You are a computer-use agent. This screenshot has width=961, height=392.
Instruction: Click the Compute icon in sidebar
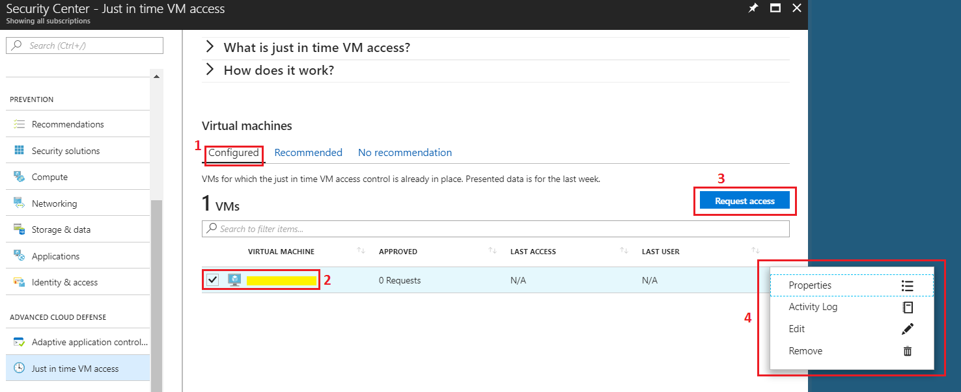20,177
